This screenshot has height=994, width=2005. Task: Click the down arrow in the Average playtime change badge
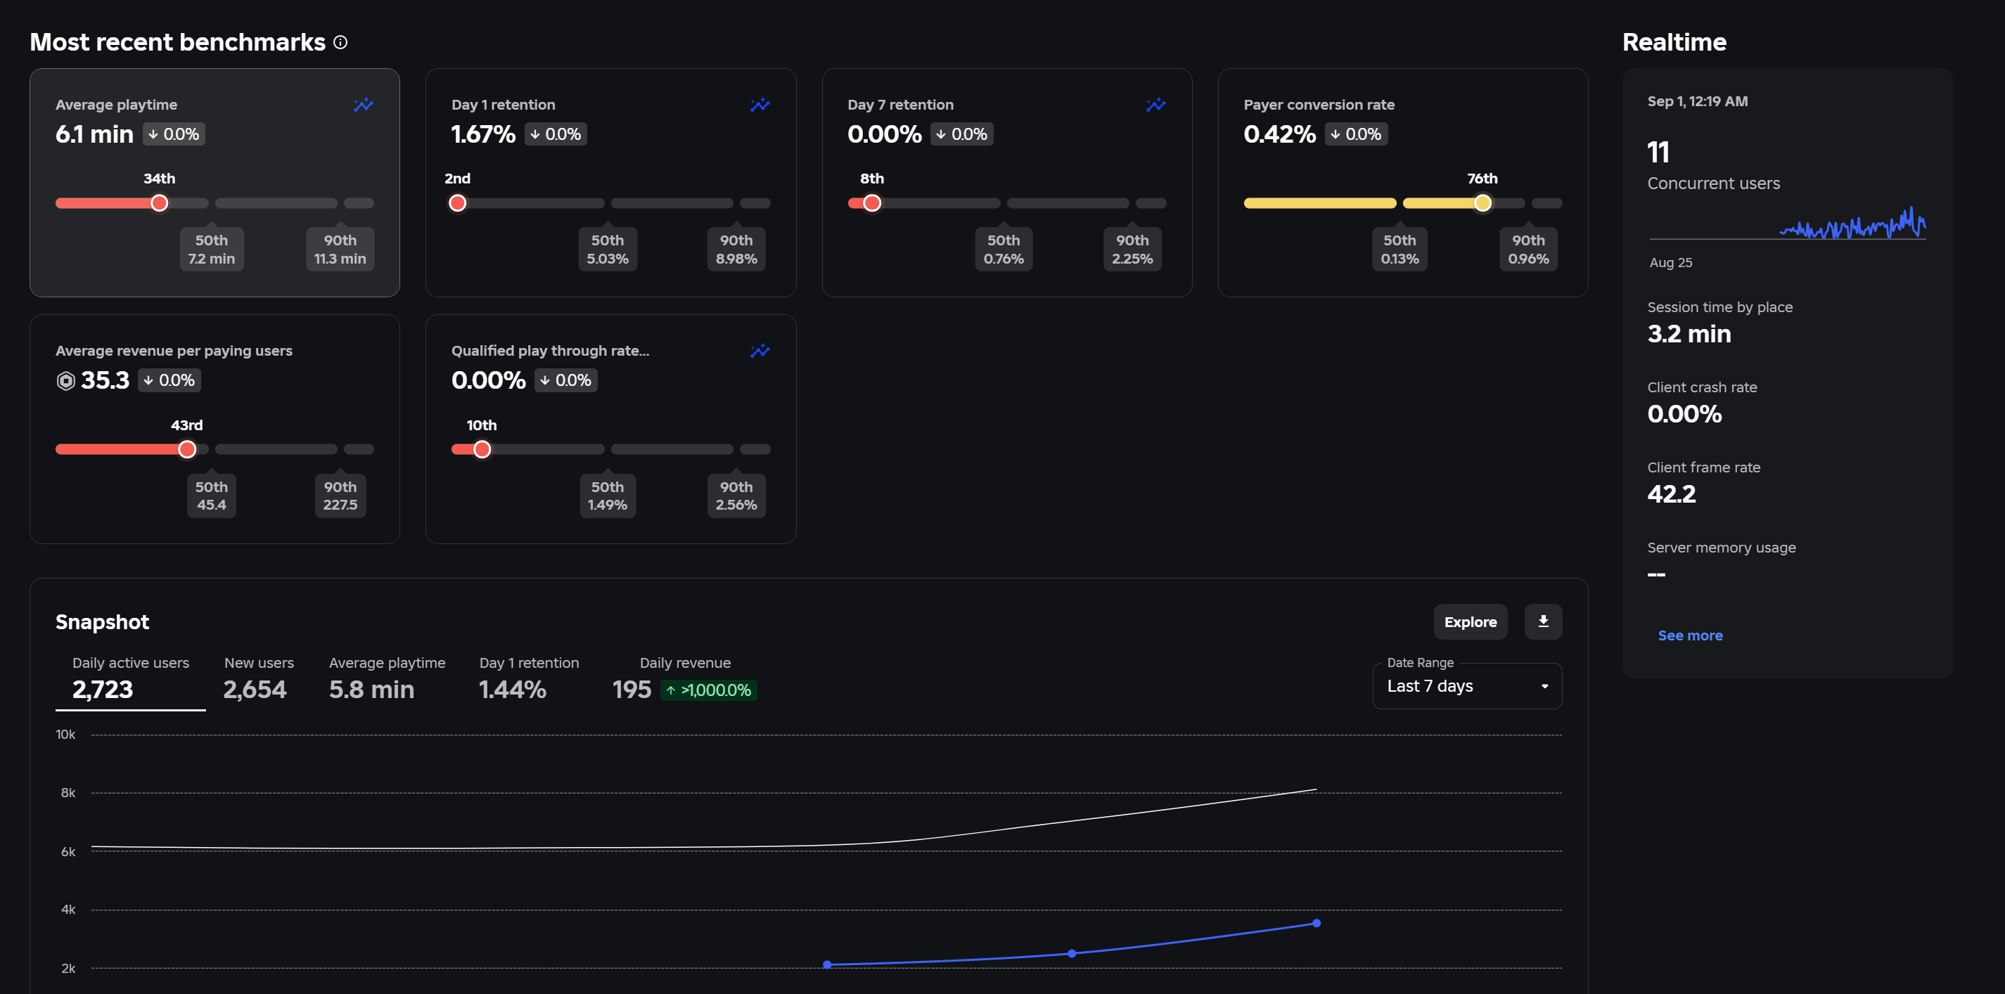click(153, 134)
